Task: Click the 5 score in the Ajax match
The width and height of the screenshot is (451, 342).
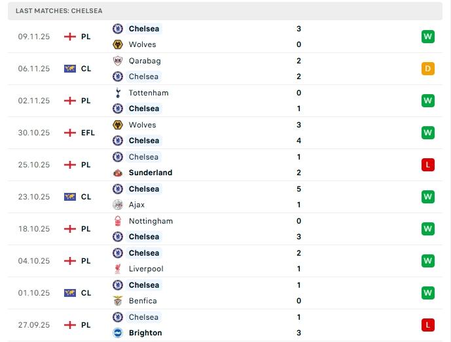Action: 298,189
